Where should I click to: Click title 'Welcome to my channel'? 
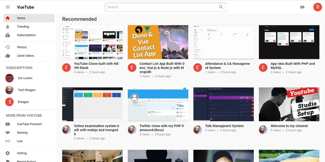pos(289,126)
